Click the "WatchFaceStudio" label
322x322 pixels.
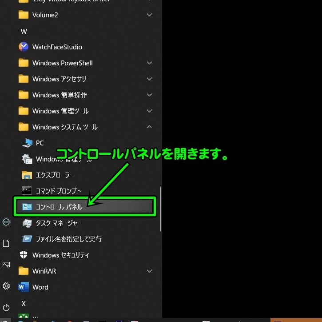pyautogui.click(x=57, y=47)
